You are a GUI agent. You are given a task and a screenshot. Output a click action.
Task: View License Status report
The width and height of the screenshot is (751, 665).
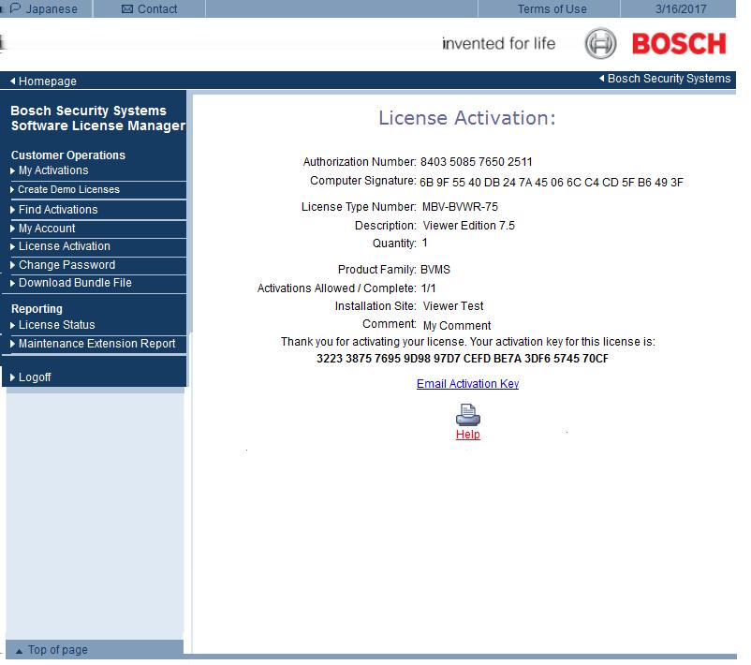(56, 325)
